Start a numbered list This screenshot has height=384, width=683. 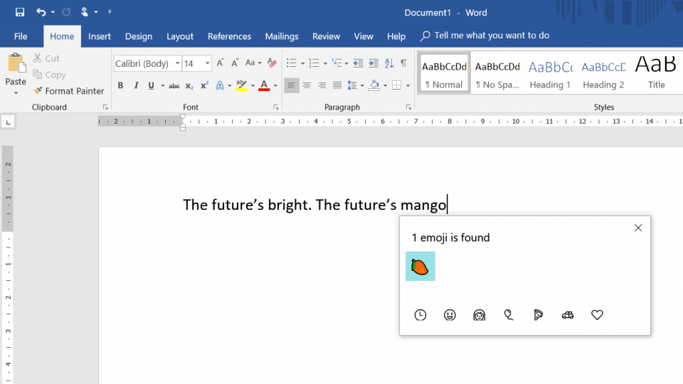pos(314,63)
